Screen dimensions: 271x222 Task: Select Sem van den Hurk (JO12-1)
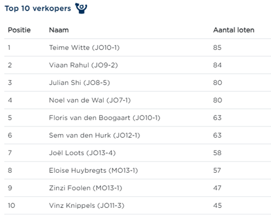(94, 135)
